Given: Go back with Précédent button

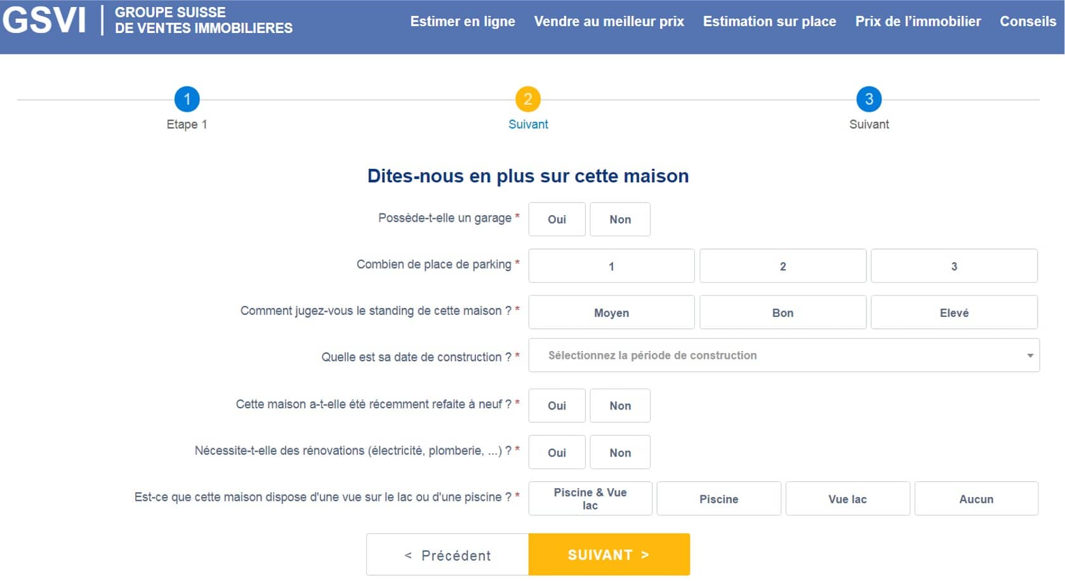Looking at the screenshot, I should point(447,555).
